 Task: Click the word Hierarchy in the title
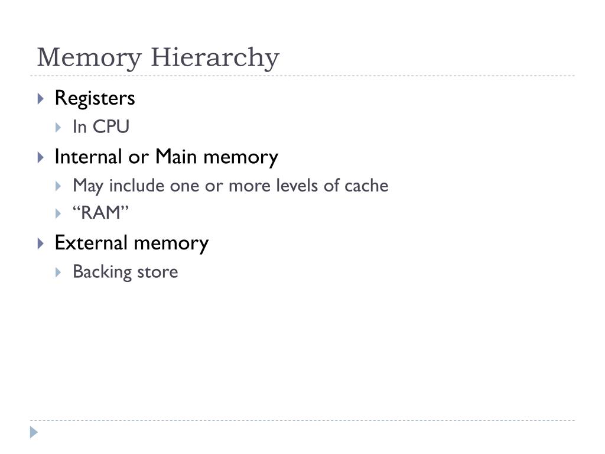tap(215, 58)
